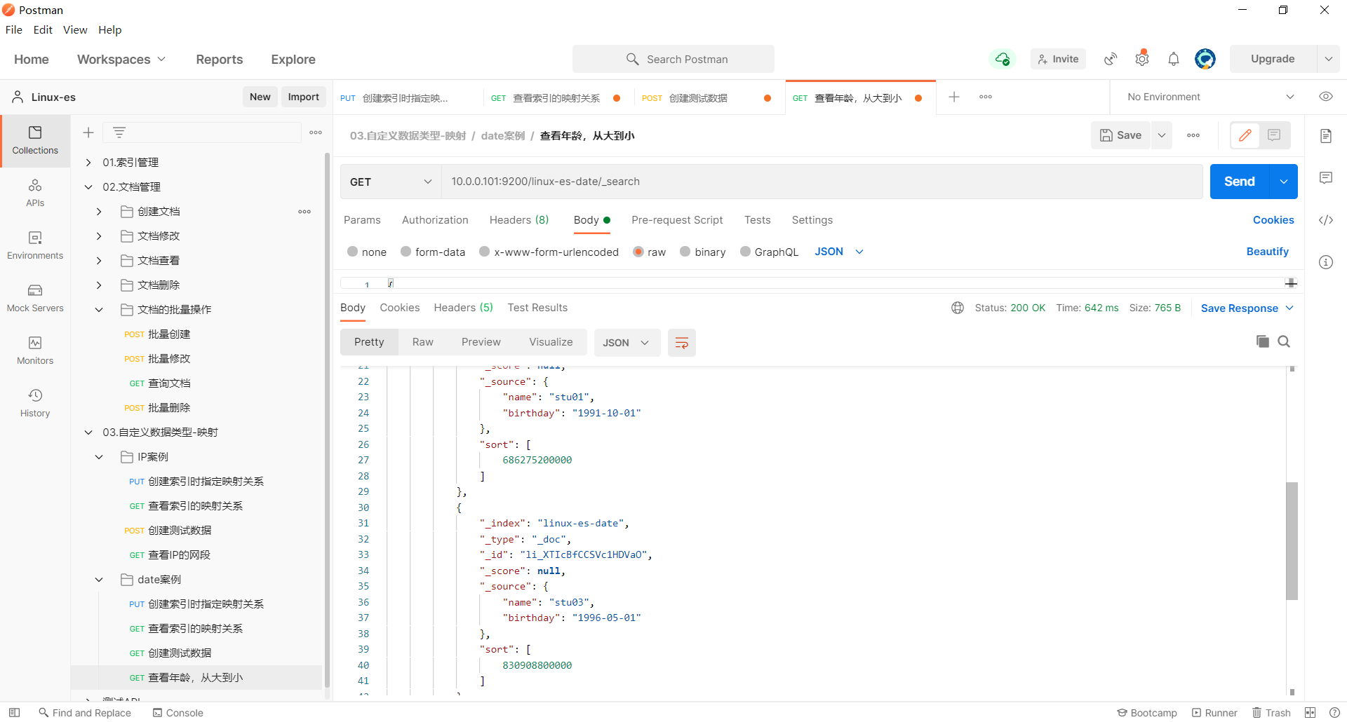
Task: Open the File menu
Action: 14,29
